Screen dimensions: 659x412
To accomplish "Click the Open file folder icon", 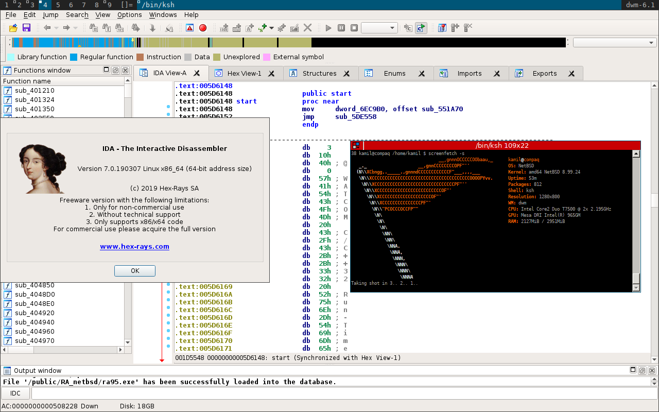I will pos(13,28).
